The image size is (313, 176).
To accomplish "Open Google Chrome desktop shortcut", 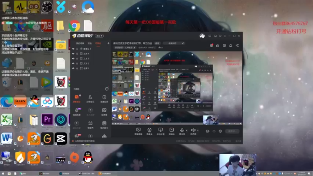I will pyautogui.click(x=74, y=25).
